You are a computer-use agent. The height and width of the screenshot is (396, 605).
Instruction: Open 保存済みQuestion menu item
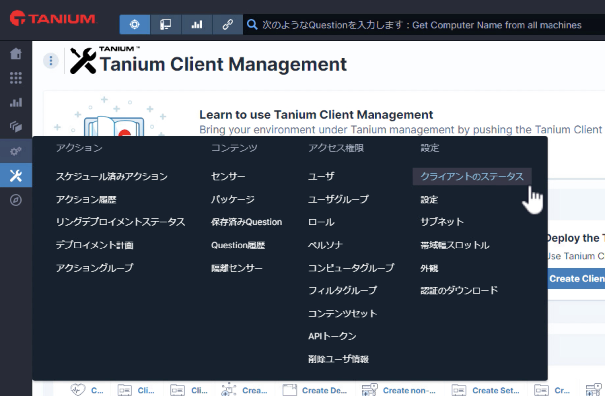(246, 222)
